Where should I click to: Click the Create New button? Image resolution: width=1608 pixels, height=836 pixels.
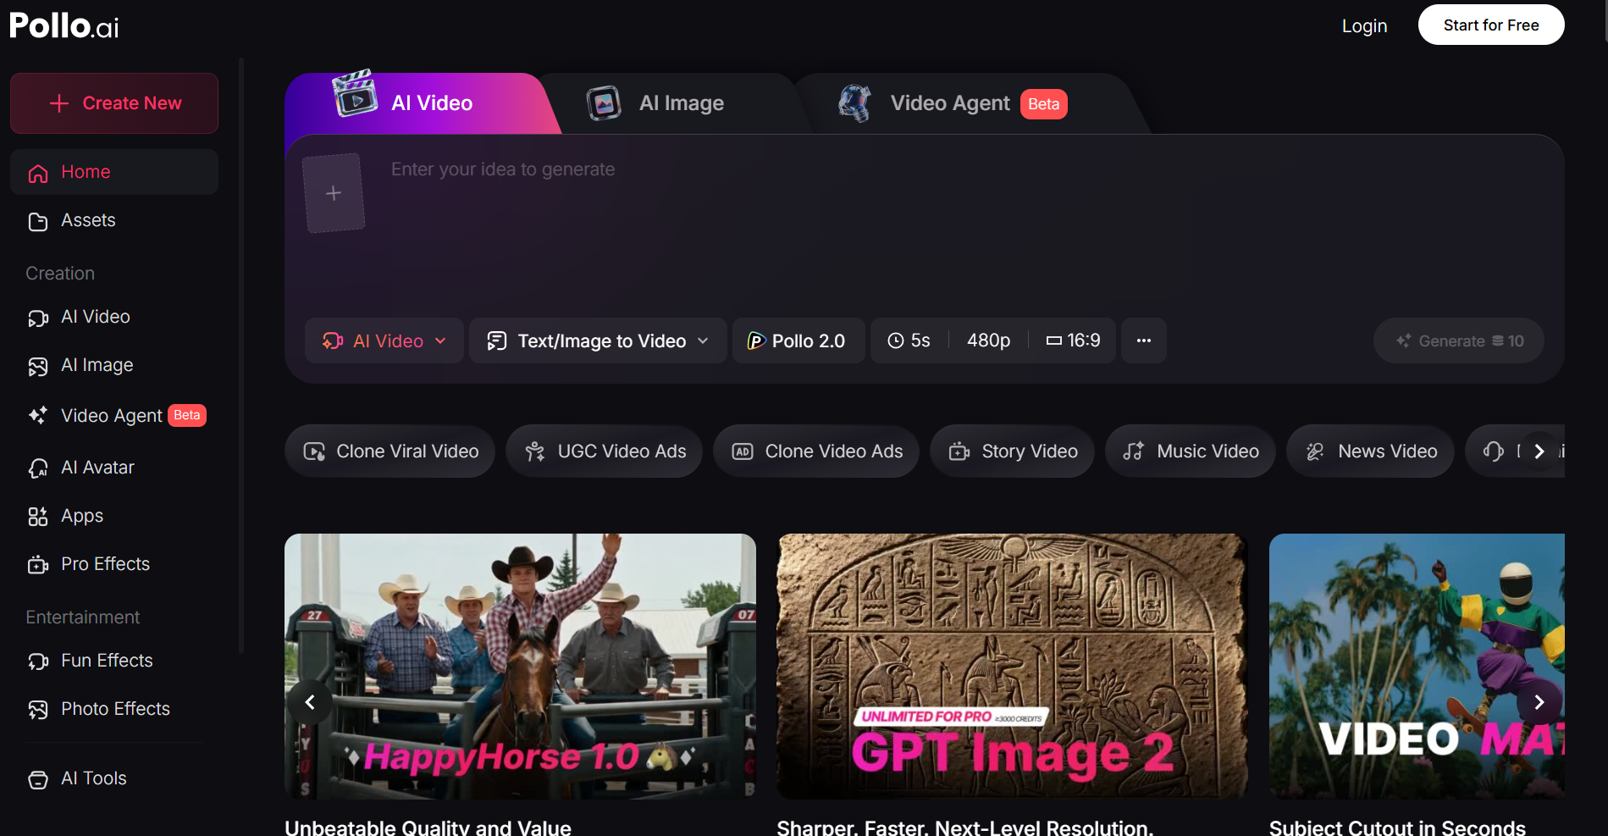coord(114,103)
